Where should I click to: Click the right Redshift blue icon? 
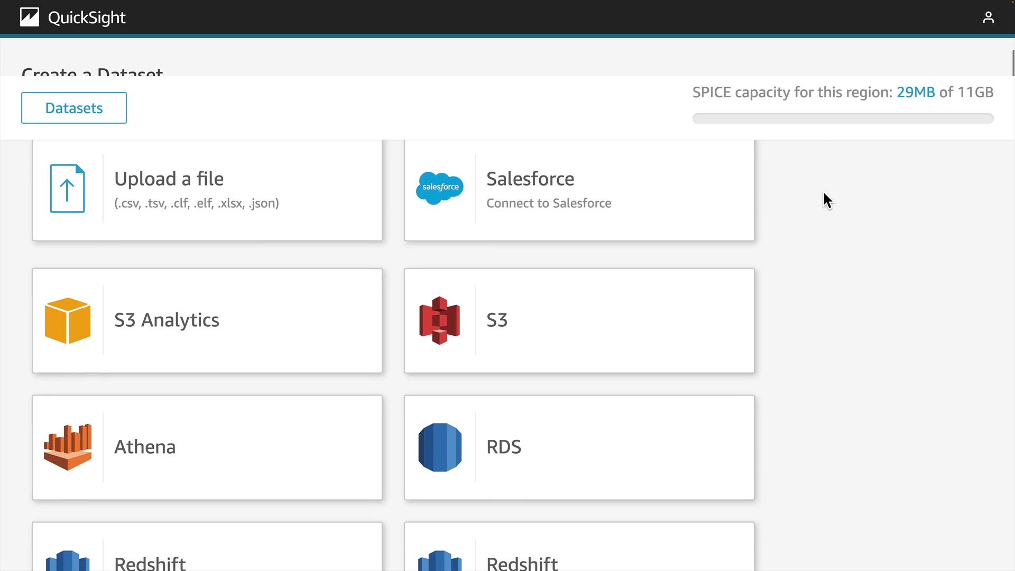point(440,560)
